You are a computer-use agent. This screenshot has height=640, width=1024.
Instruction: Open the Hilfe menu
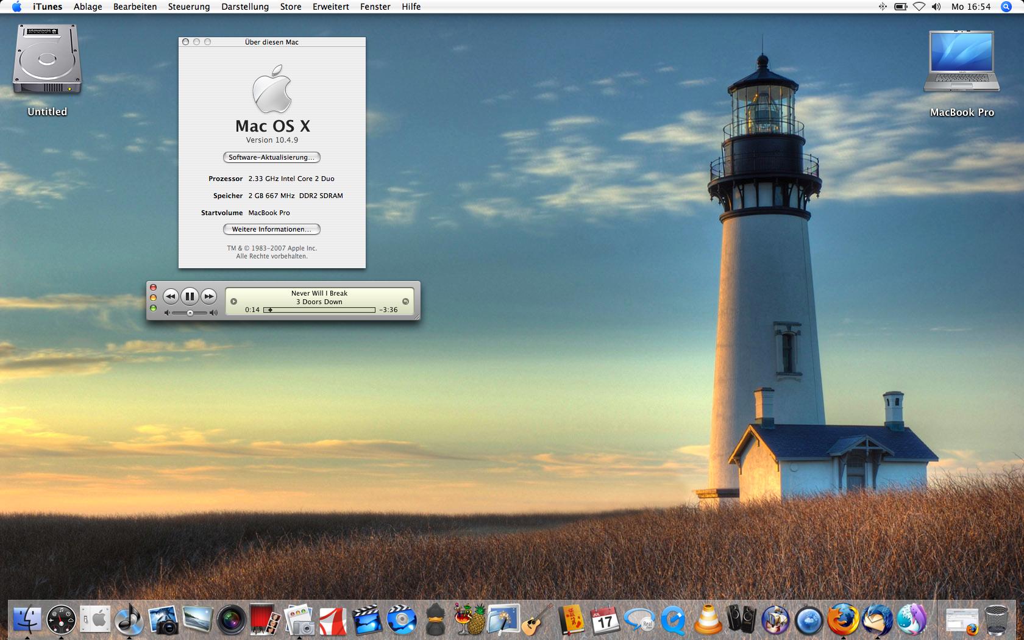411,7
